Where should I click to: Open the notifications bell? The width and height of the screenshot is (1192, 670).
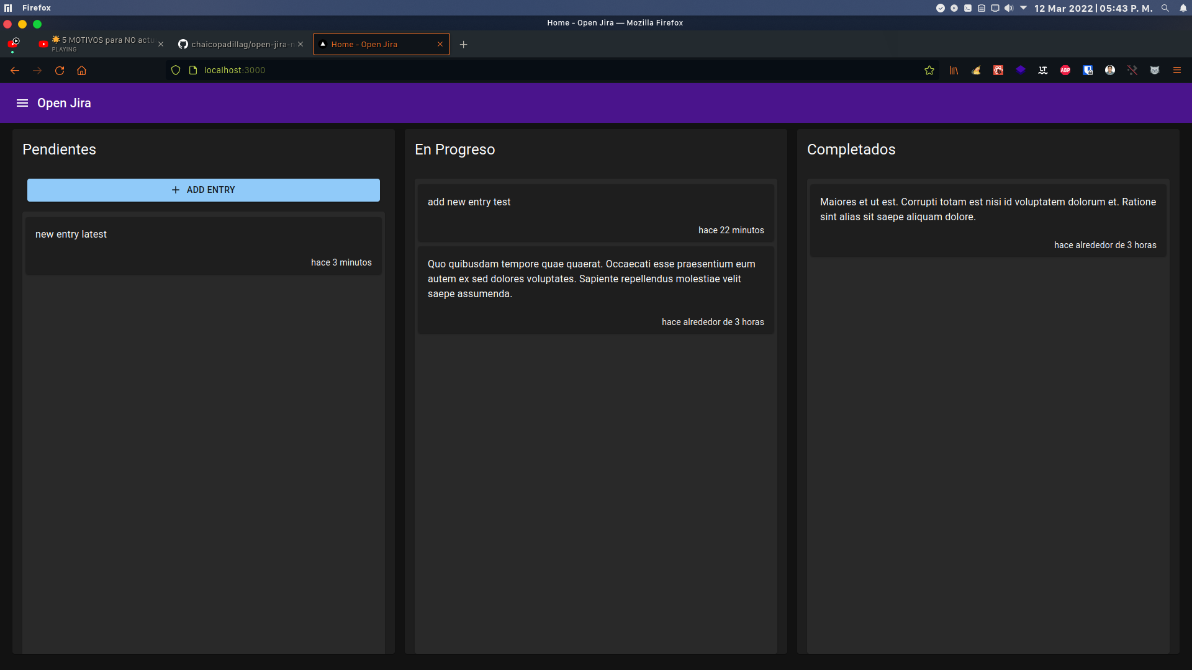[x=1183, y=8]
